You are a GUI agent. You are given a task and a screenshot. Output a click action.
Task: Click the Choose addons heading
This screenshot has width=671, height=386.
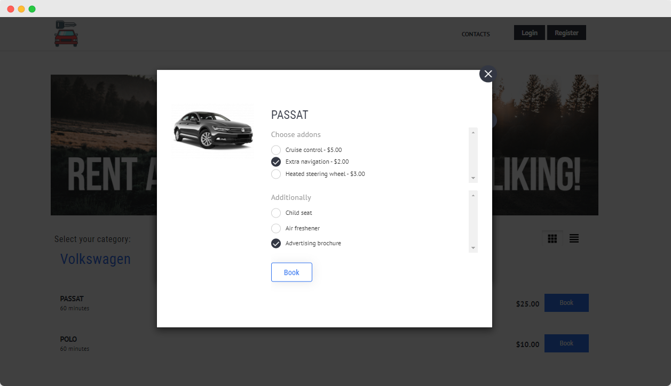[296, 134]
